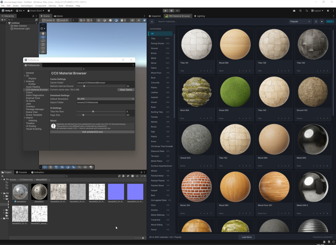Switch to the Inspector tab

155,16
